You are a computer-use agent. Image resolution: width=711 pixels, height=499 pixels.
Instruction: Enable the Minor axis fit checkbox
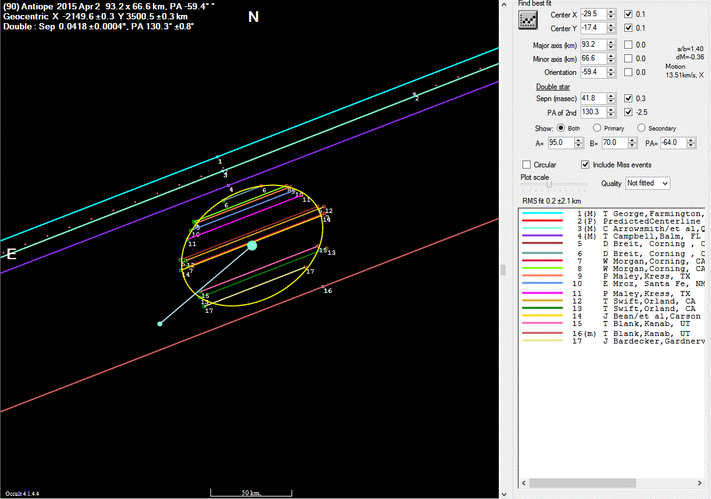pyautogui.click(x=628, y=58)
